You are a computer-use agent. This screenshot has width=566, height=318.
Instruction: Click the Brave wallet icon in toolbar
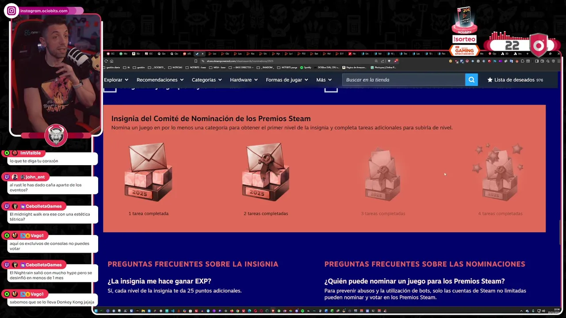542,61
